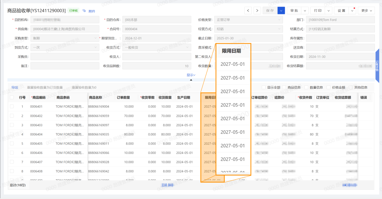Click the 导出 export link

(15, 87)
